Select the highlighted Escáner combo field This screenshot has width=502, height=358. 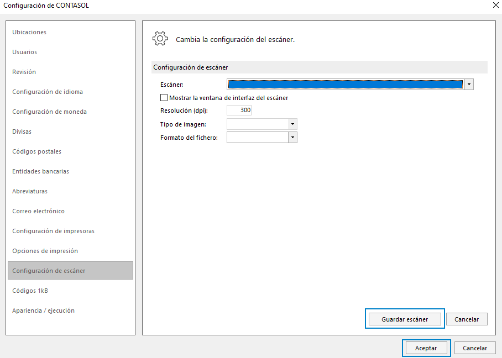click(x=346, y=85)
